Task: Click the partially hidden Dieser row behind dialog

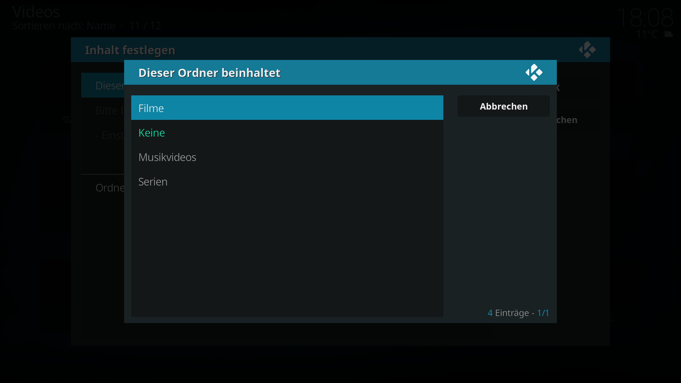Action: pos(103,85)
